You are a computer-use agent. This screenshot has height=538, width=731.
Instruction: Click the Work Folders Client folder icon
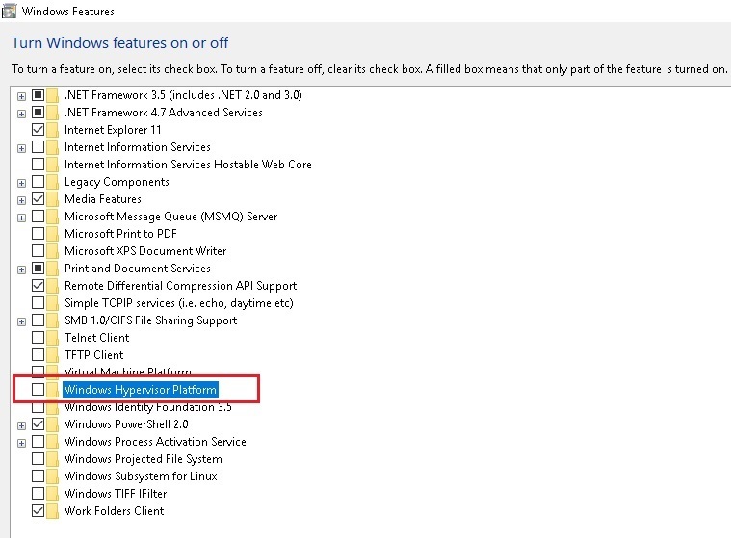[x=53, y=510]
